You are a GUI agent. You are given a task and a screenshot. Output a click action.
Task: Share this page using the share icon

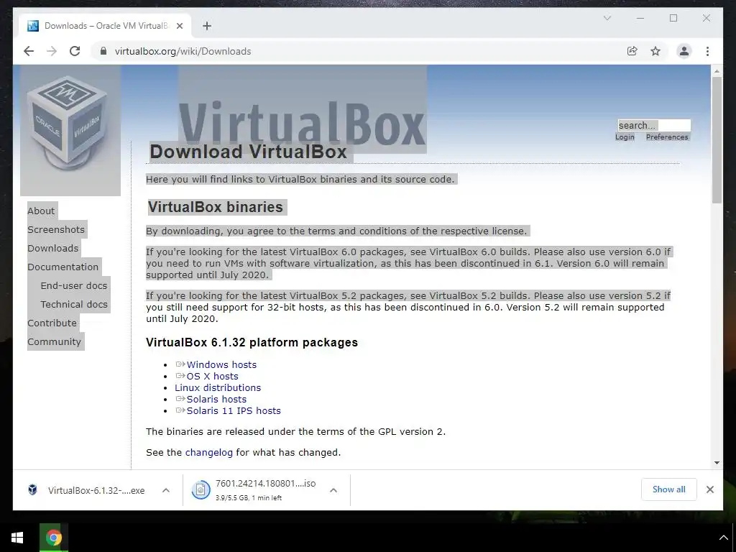coord(632,51)
